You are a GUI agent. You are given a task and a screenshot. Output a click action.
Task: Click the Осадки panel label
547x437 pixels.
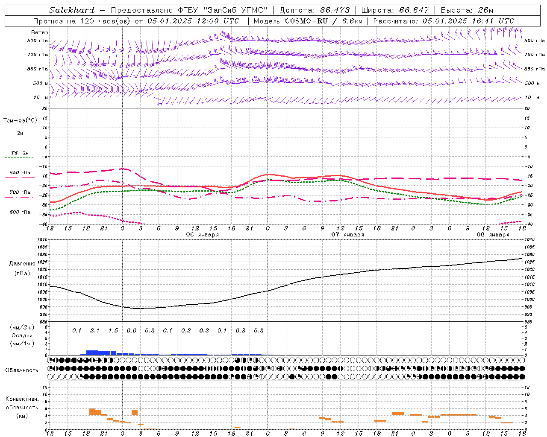point(22,335)
